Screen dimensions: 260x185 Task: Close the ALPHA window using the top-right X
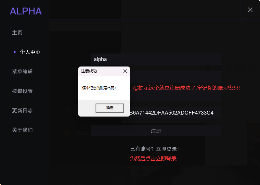tap(250, 10)
